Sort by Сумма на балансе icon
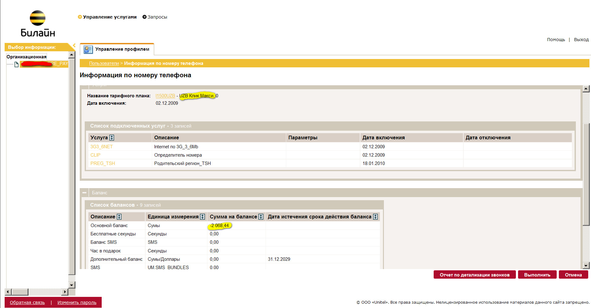Viewport: 591px width, 308px height. (x=261, y=217)
